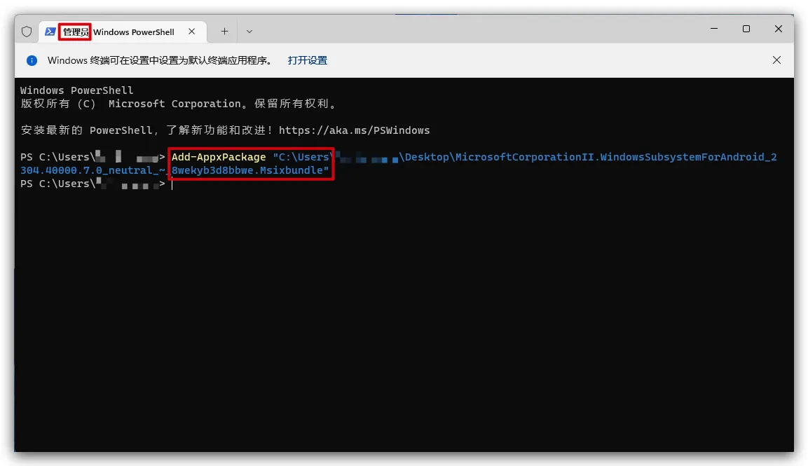This screenshot has width=808, height=466.
Task: Click the 8wekyb3d8bbwe.Msixbundle path text
Action: click(250, 170)
